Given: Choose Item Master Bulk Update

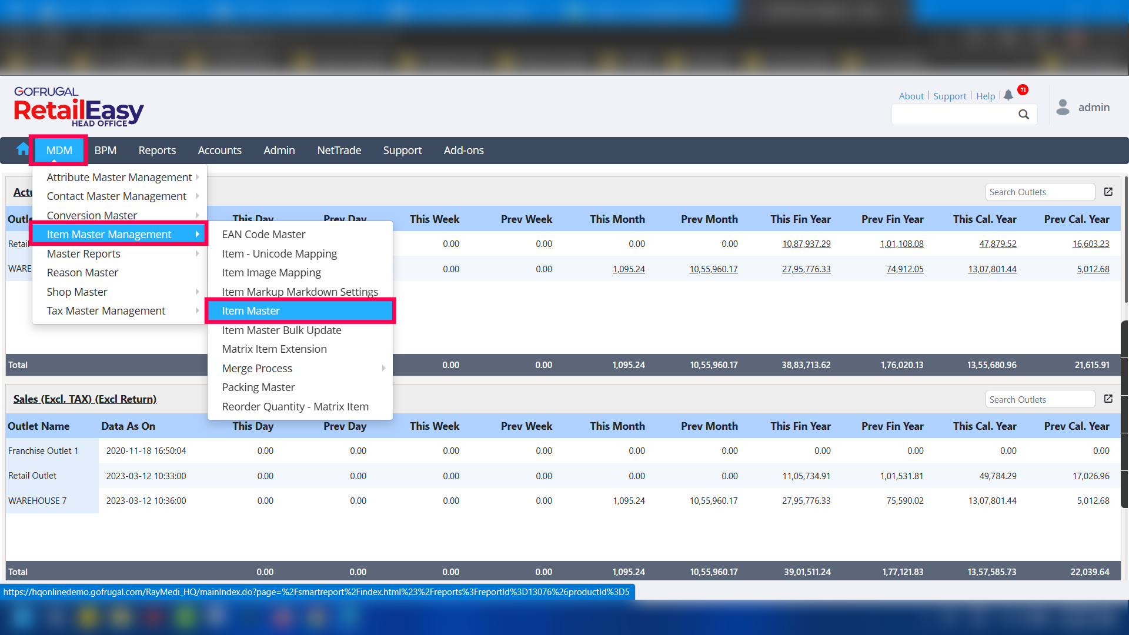Looking at the screenshot, I should [x=282, y=330].
